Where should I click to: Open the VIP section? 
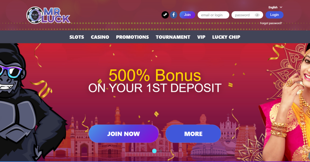point(201,37)
